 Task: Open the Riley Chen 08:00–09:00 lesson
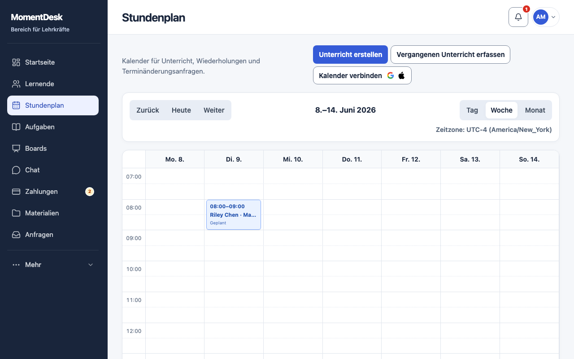(x=234, y=215)
